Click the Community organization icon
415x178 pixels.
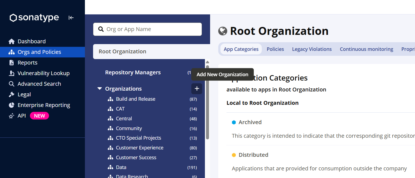click(x=110, y=129)
